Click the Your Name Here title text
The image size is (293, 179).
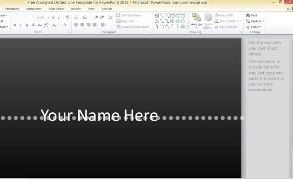[99, 115]
